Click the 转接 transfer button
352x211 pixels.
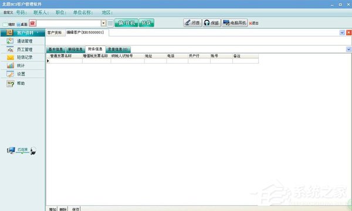[x=146, y=23]
